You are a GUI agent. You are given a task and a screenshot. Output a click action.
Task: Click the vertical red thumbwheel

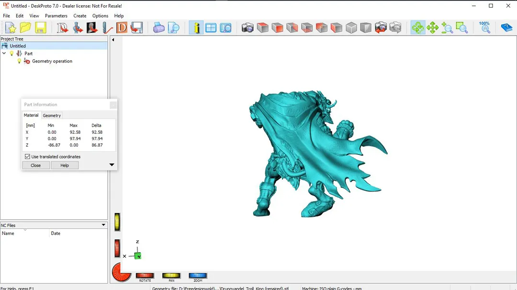117,248
